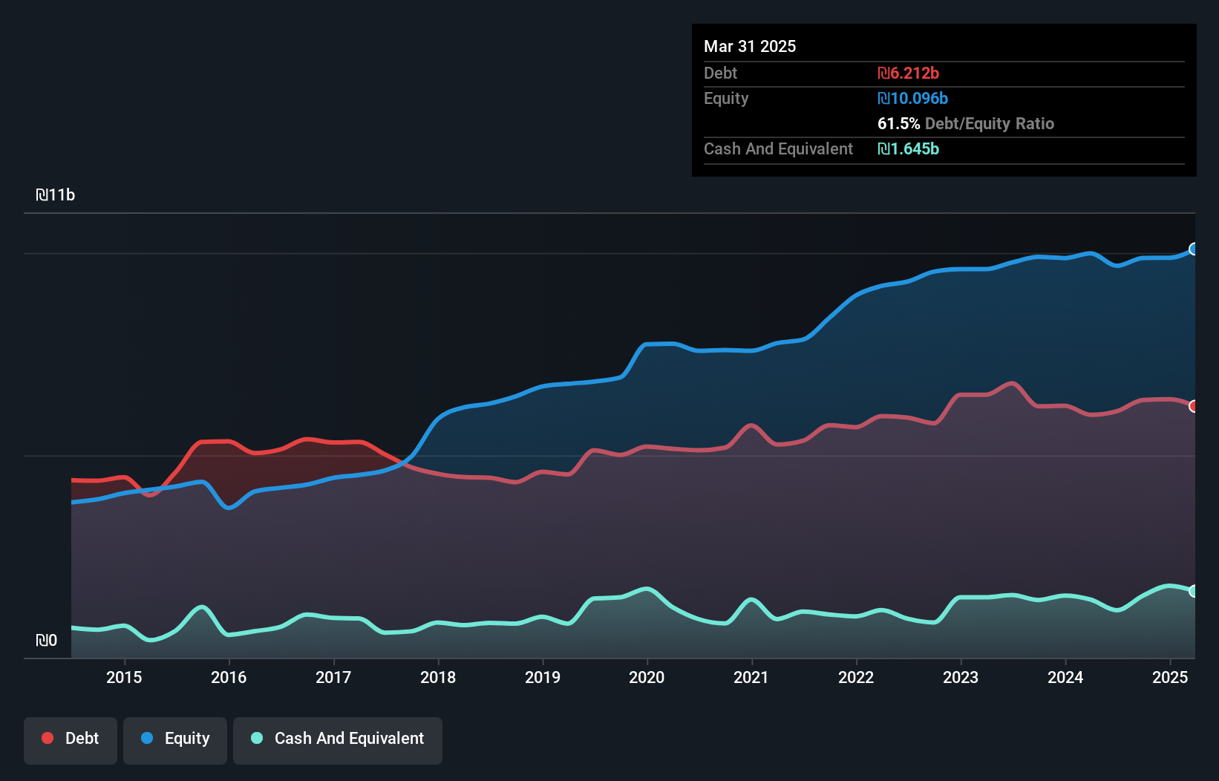Click the Equity row label in tooltip

pyautogui.click(x=726, y=99)
